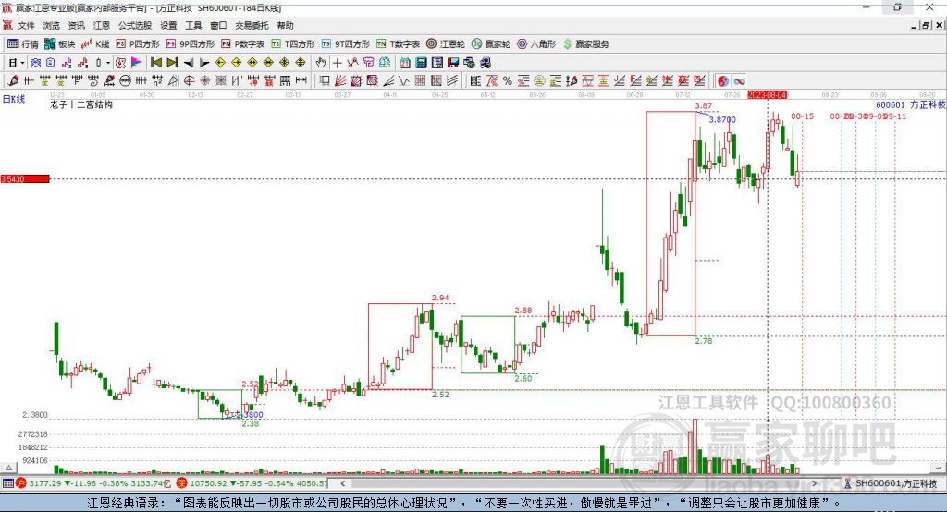Open the 交易委托 menu
Screen dimensions: 947x512
click(252, 25)
